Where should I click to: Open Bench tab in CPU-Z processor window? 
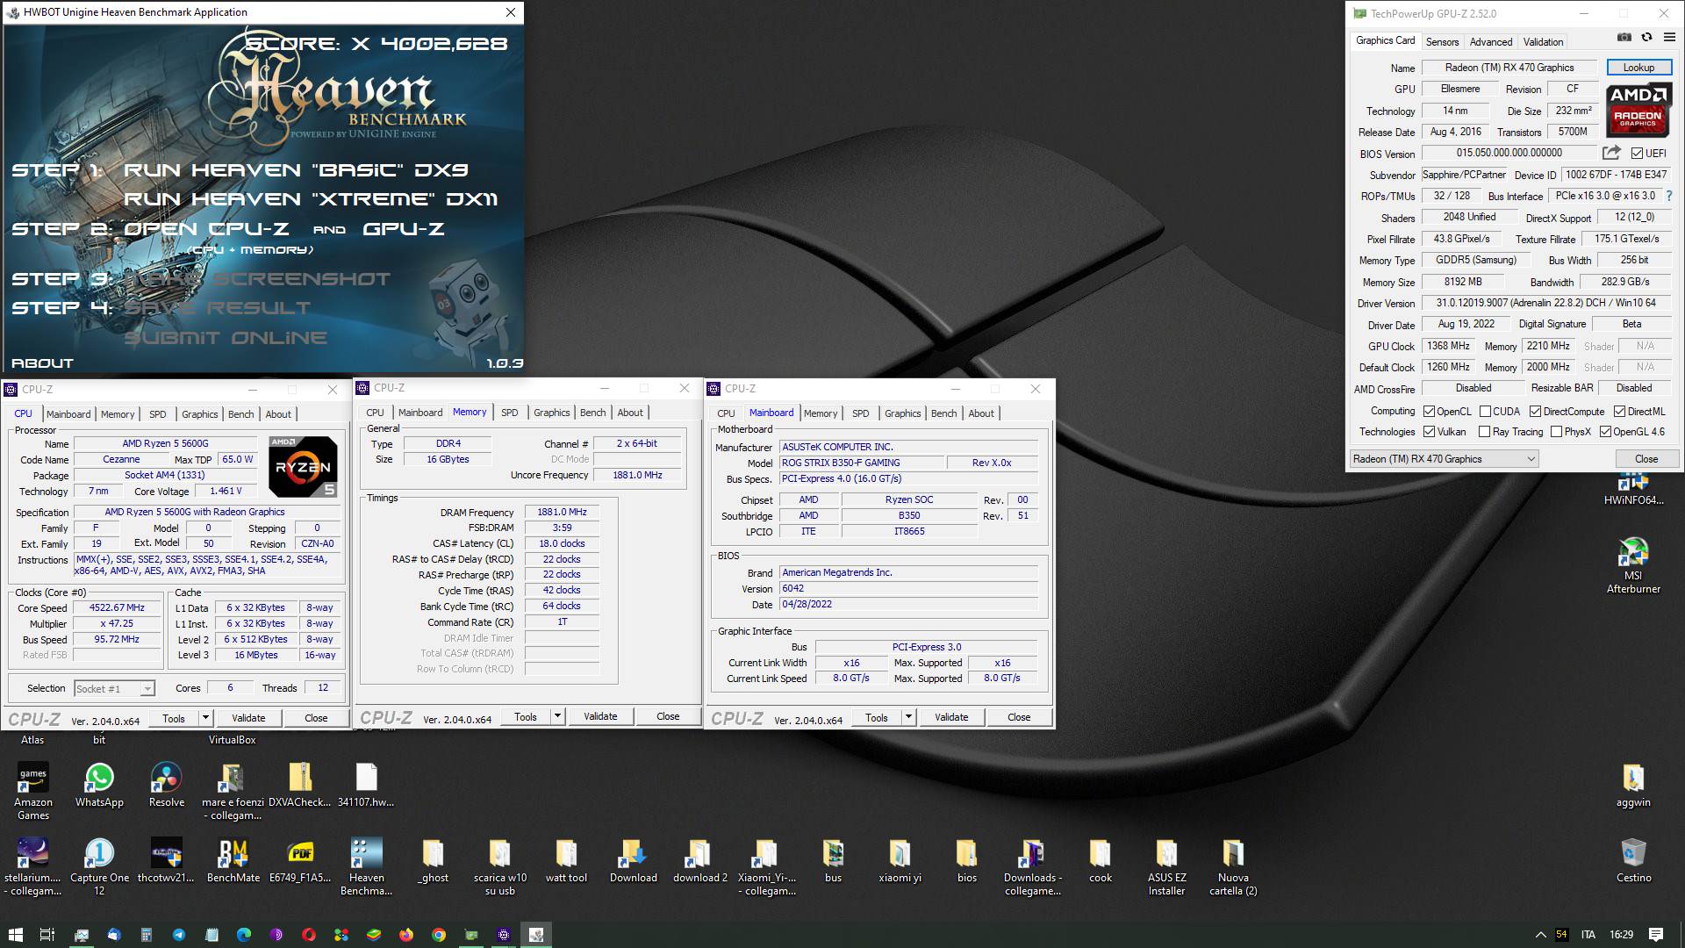coord(240,414)
